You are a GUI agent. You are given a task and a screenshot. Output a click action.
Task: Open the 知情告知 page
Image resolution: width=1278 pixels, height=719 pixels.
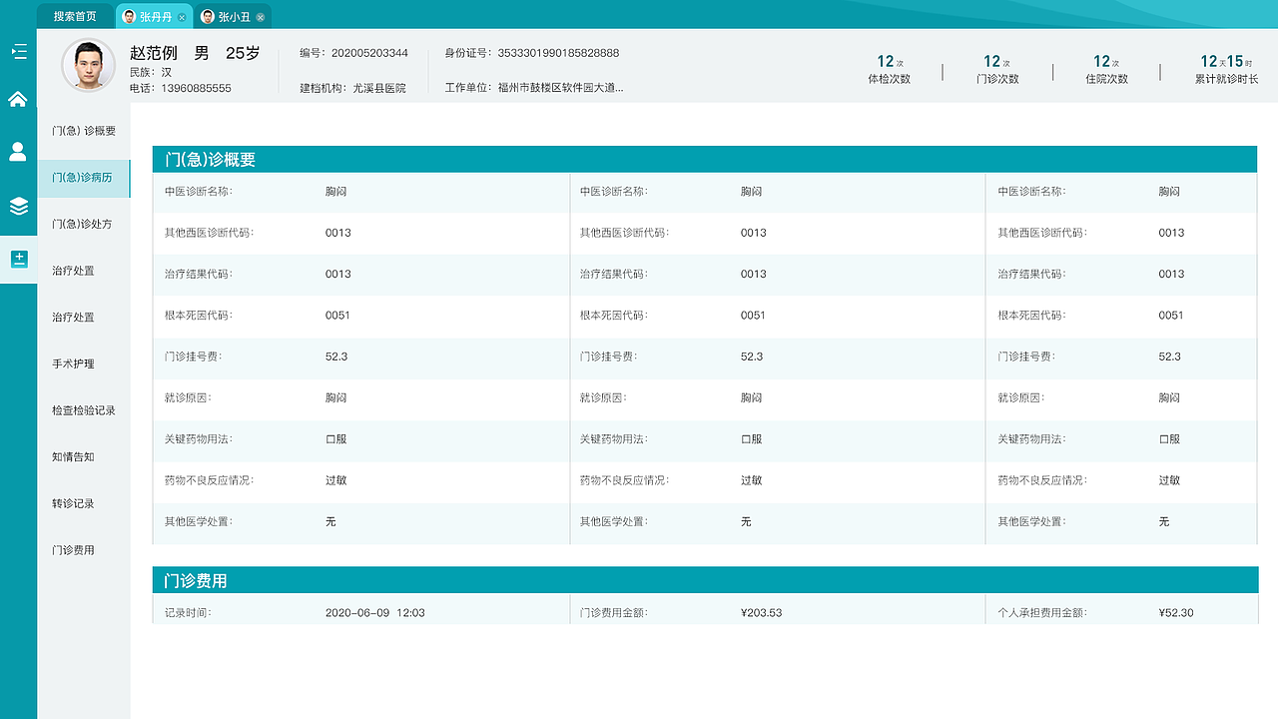click(84, 456)
